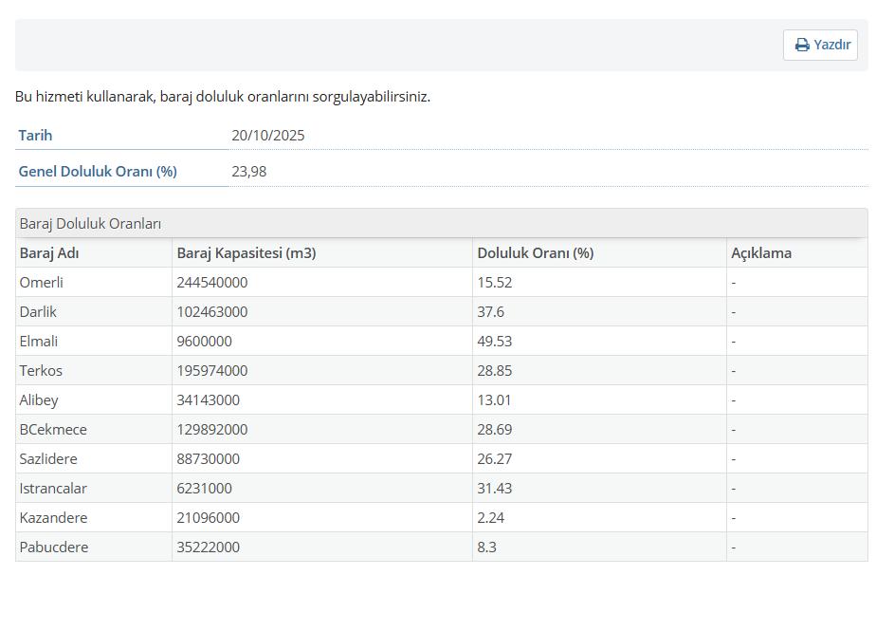Select the Tarih date value 20/10/2025
The height and width of the screenshot is (631, 876).
click(x=268, y=136)
